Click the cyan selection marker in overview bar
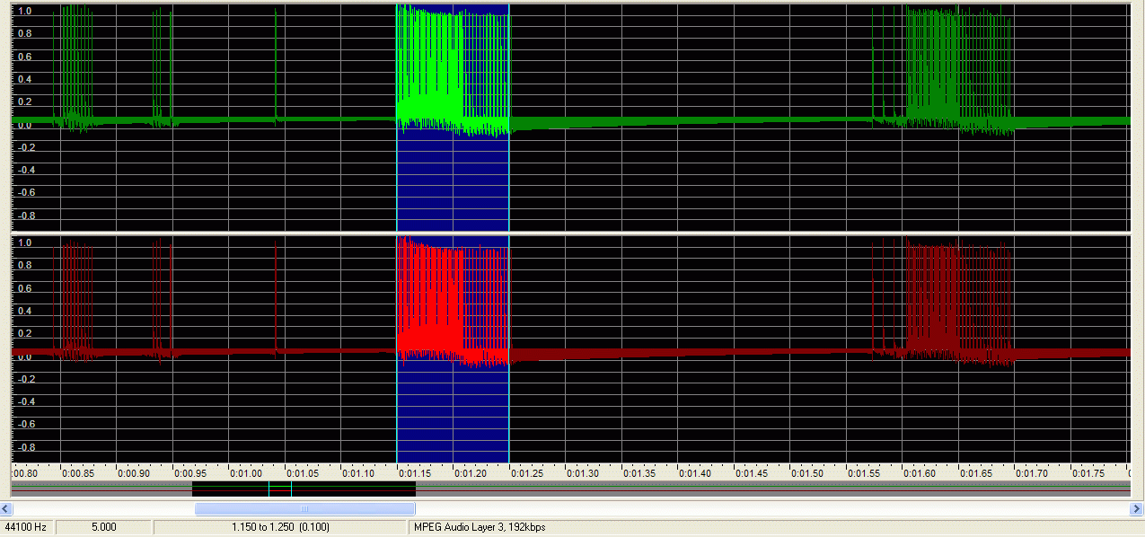 (291, 489)
